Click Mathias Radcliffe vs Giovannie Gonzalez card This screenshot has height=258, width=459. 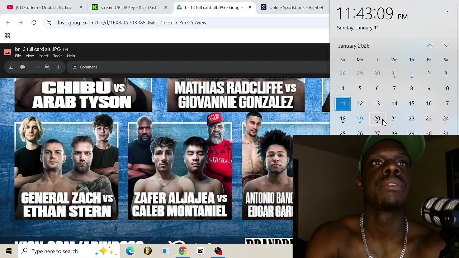(236, 95)
